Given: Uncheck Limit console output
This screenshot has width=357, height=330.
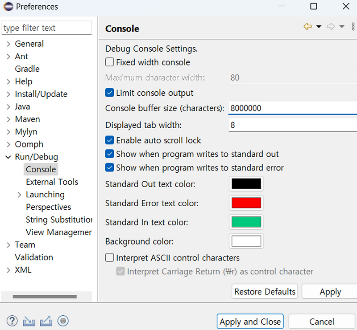Looking at the screenshot, I should pos(110,93).
